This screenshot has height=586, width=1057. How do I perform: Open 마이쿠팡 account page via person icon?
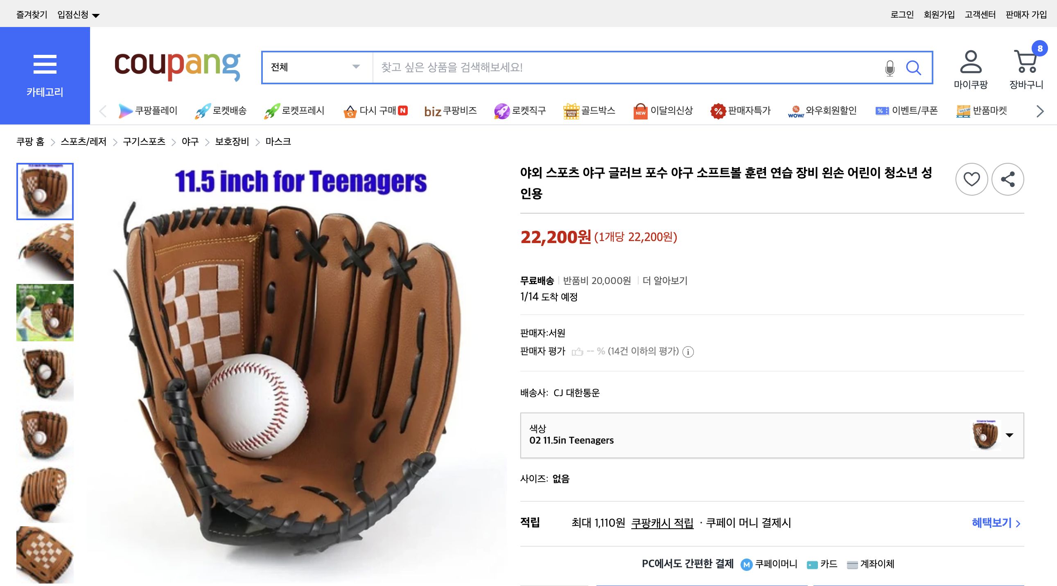972,63
